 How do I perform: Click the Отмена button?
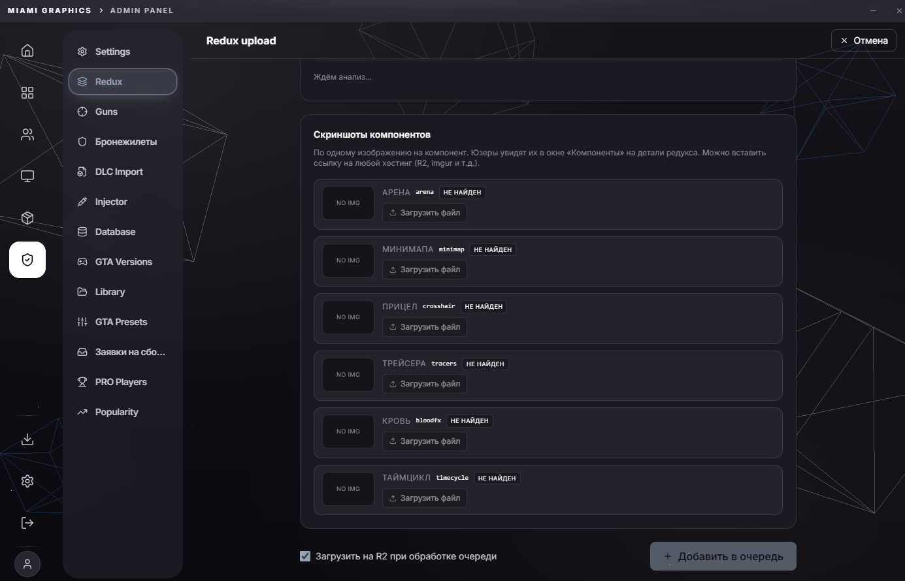(864, 40)
